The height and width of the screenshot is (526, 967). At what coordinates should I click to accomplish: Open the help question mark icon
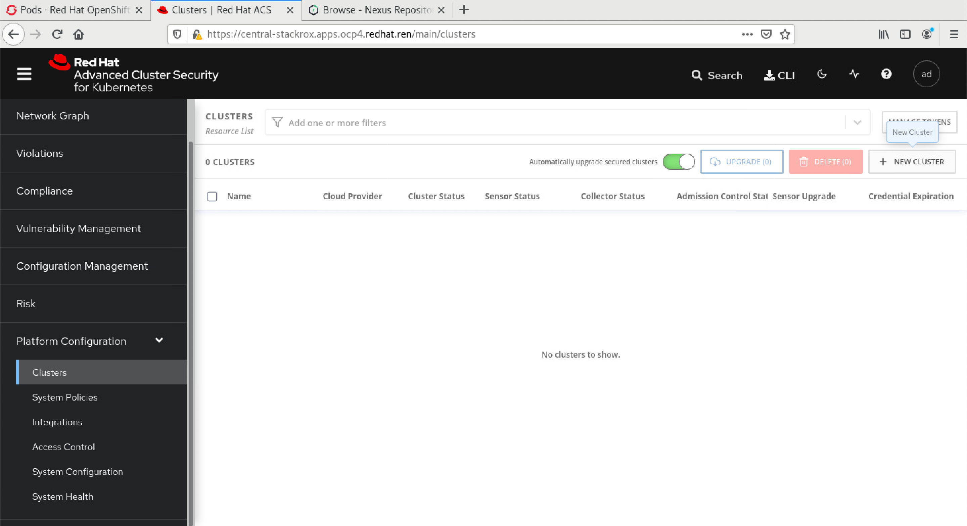886,74
